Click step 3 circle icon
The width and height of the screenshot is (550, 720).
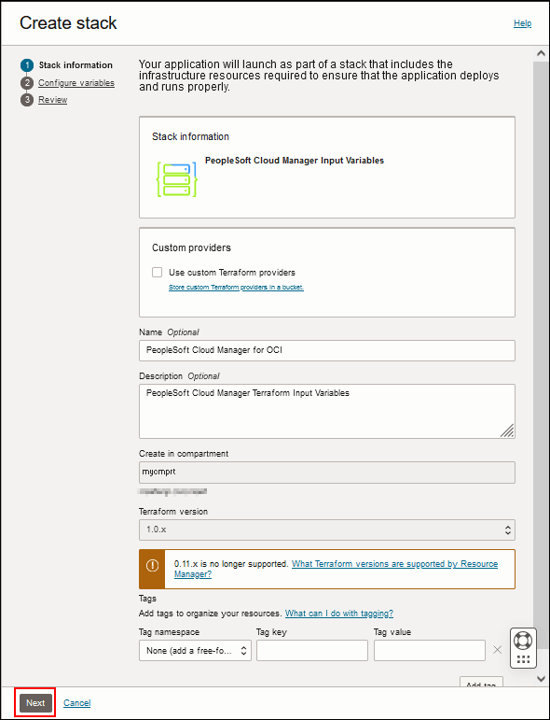pyautogui.click(x=27, y=100)
